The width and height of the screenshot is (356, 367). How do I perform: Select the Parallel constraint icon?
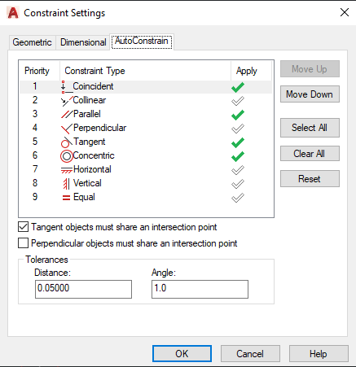click(67, 114)
